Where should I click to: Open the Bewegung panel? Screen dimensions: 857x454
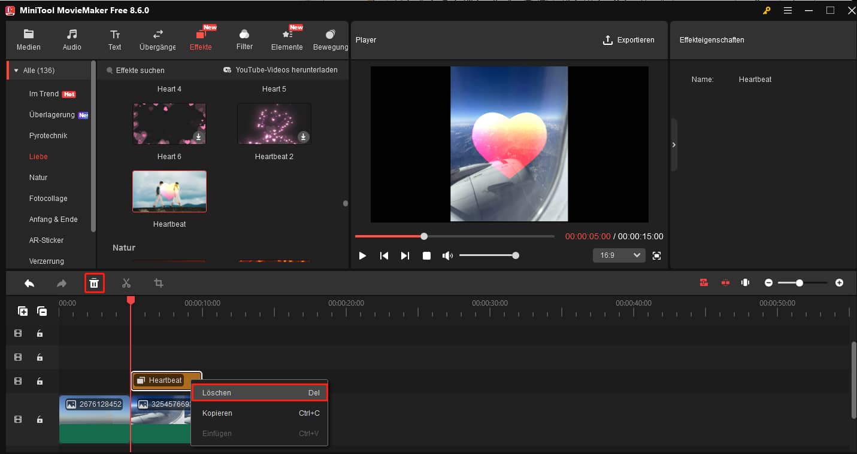click(x=330, y=39)
